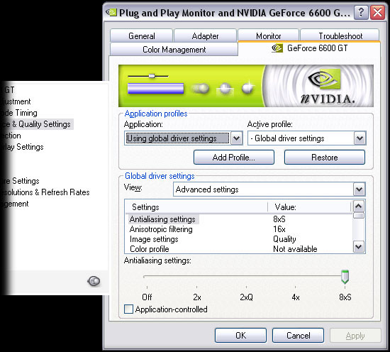The height and width of the screenshot is (352, 390).
Task: Open the Monitor tab
Action: pyautogui.click(x=268, y=36)
